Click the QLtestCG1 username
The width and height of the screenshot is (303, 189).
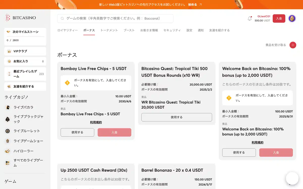(x=264, y=16)
